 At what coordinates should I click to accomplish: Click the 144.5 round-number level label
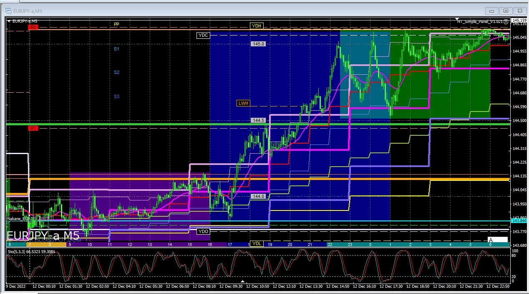click(258, 120)
